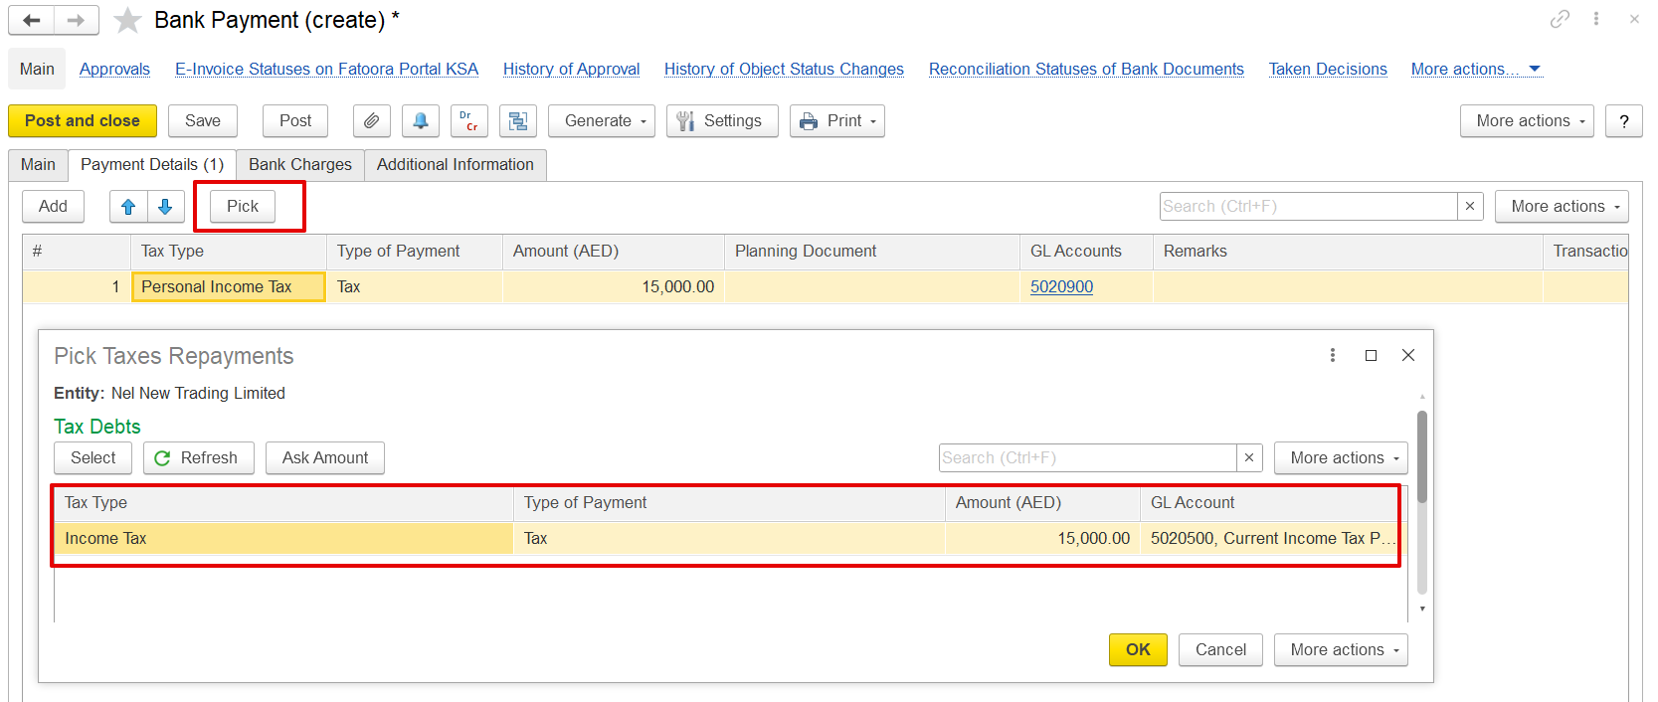Click the get link chain icon
Viewport: 1658px width, 702px height.
pyautogui.click(x=1560, y=19)
